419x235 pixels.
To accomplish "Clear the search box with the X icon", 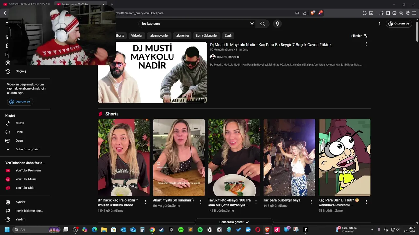I will coord(252,23).
